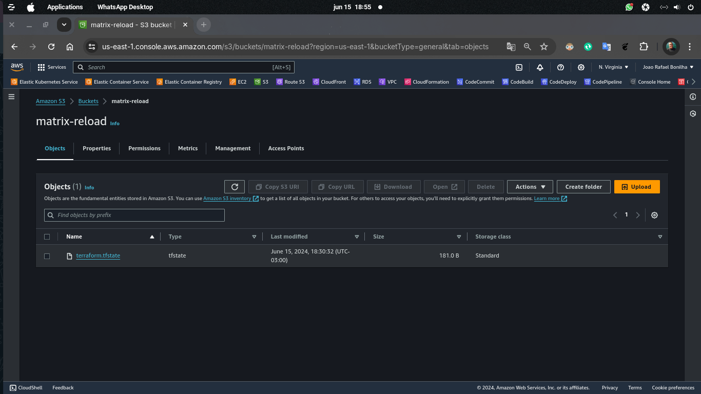The height and width of the screenshot is (394, 701).
Task: Click WhatsApp tray icon in top panel
Action: [x=629, y=7]
